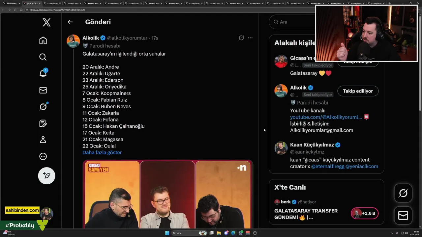This screenshot has width=422, height=237.
Task: Click the browser home button
Action: [21, 10]
